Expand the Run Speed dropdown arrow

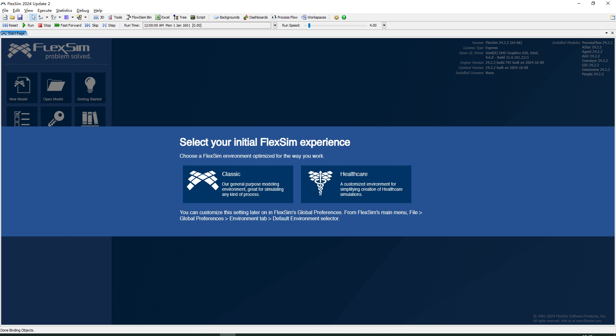click(x=384, y=25)
